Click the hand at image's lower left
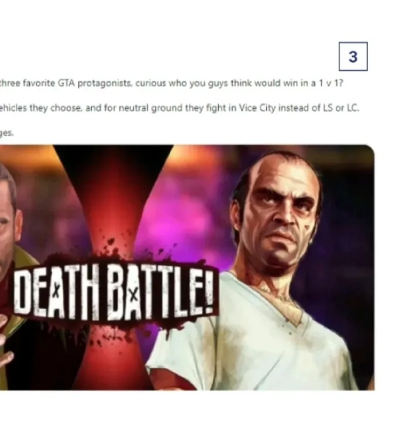393x427 pixels. [x=5, y=351]
